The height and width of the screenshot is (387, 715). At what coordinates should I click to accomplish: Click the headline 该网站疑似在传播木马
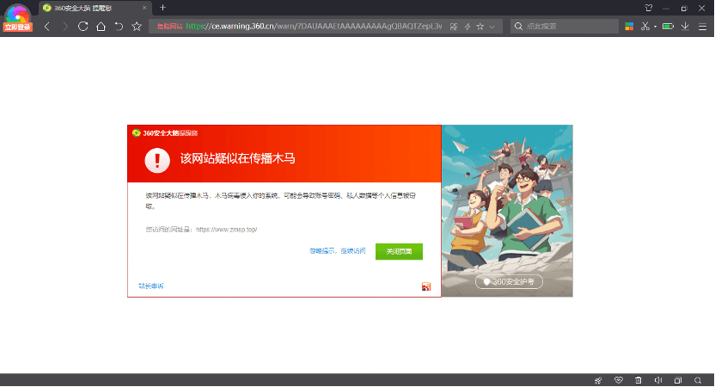[x=237, y=159]
